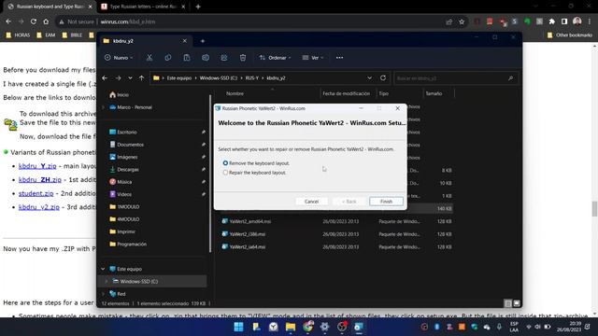Open Other bookmarks folder
This screenshot has height=336, width=598.
point(569,35)
